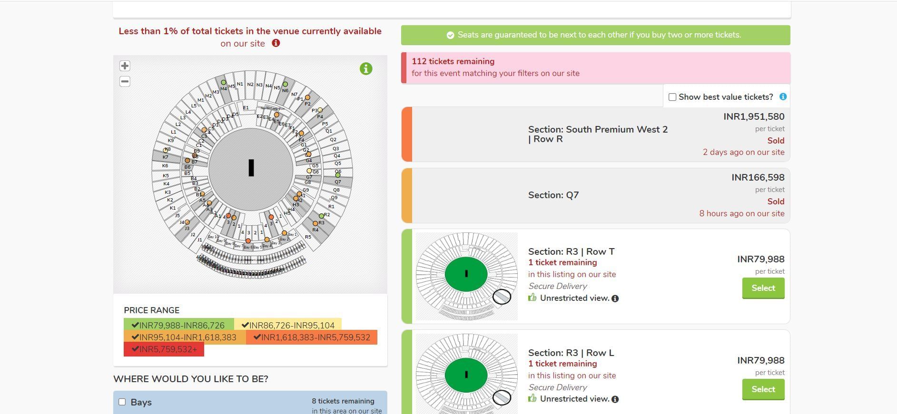Click Unrestricted view info icon for Row T
897x414 pixels.
point(615,298)
